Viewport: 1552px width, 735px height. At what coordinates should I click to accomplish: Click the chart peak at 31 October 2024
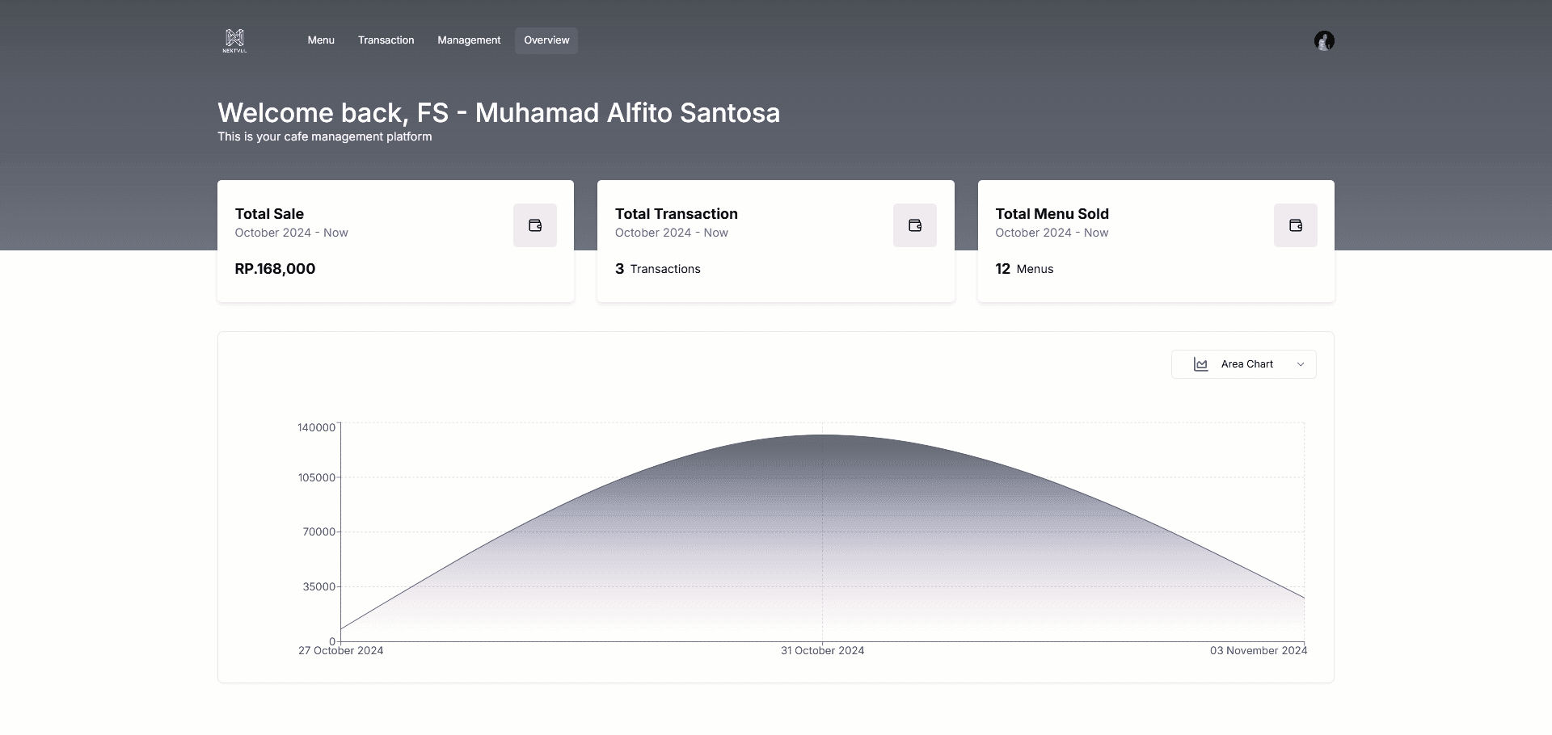822,436
